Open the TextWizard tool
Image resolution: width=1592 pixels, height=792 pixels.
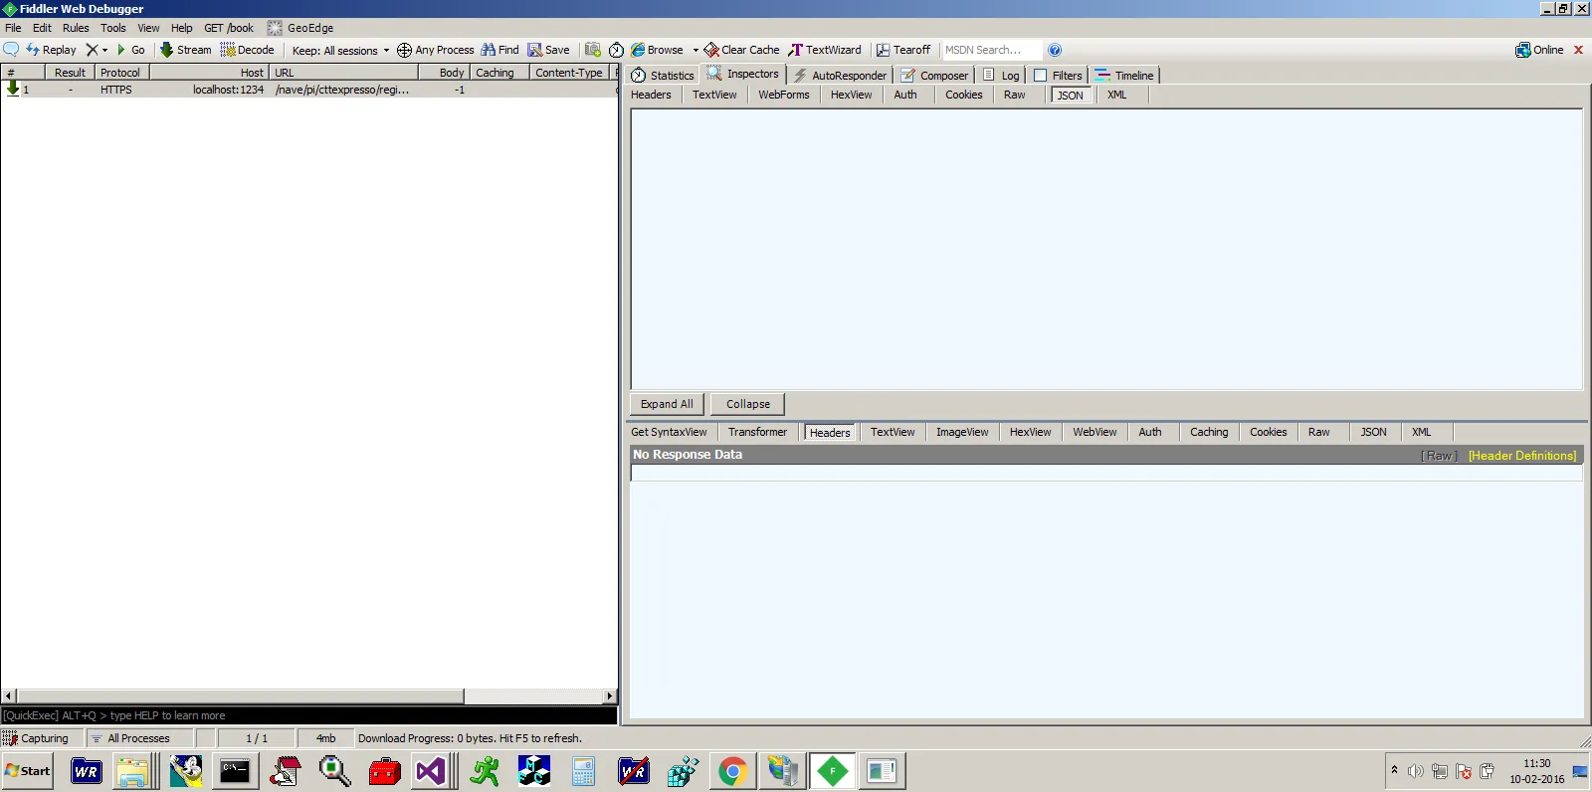(825, 50)
